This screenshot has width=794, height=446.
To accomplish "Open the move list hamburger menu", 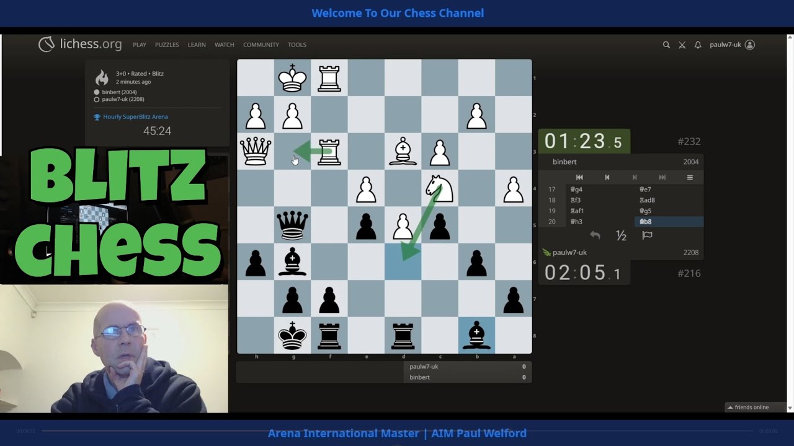I will 689,177.
